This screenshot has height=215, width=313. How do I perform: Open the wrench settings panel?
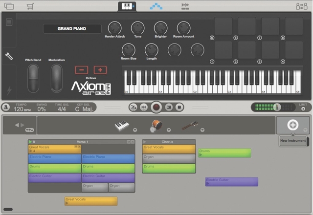coord(9,56)
